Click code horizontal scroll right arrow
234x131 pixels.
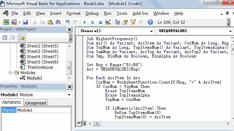(x=228, y=124)
